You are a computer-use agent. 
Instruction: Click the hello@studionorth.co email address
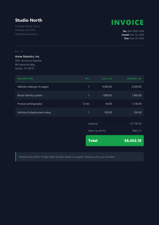click(x=26, y=34)
